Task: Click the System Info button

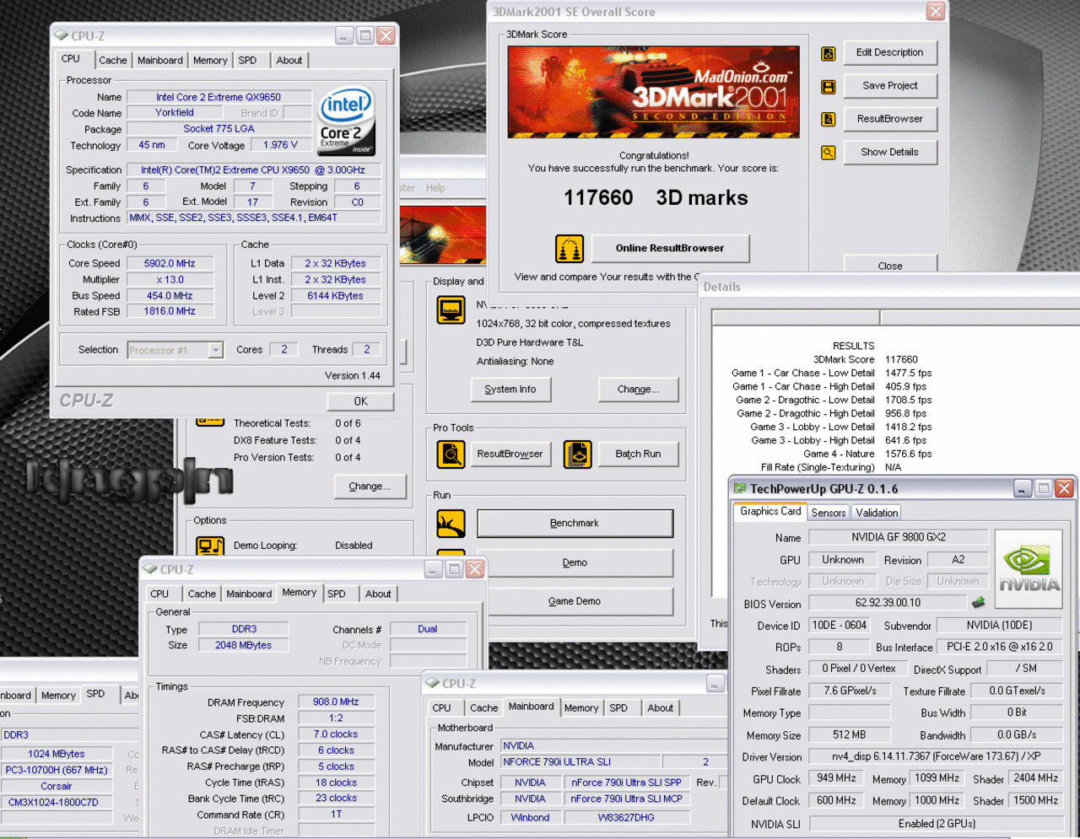Action: [510, 390]
